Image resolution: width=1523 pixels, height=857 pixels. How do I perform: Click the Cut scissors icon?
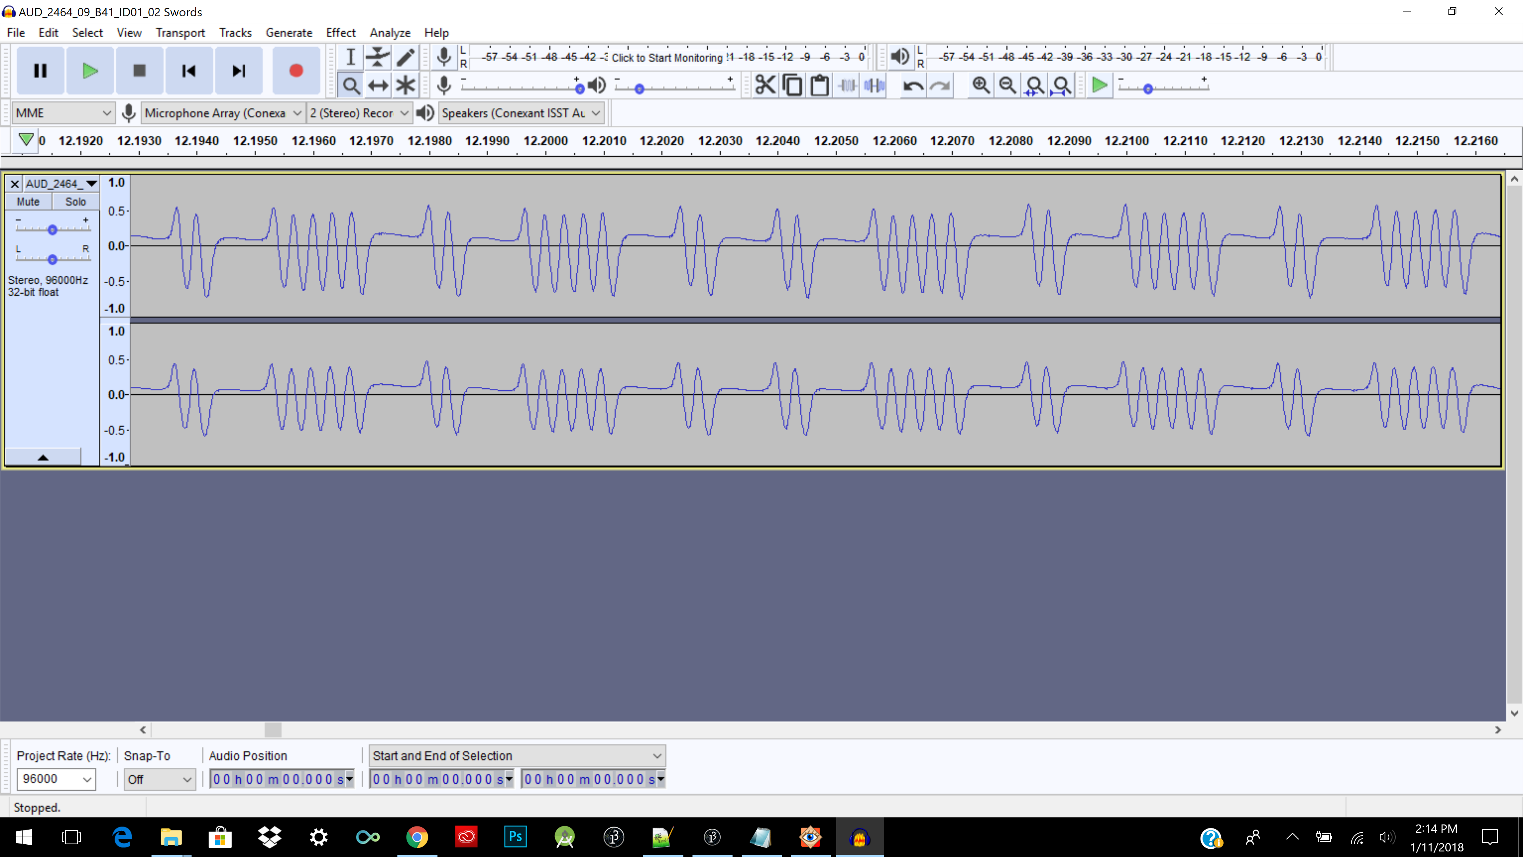point(765,86)
